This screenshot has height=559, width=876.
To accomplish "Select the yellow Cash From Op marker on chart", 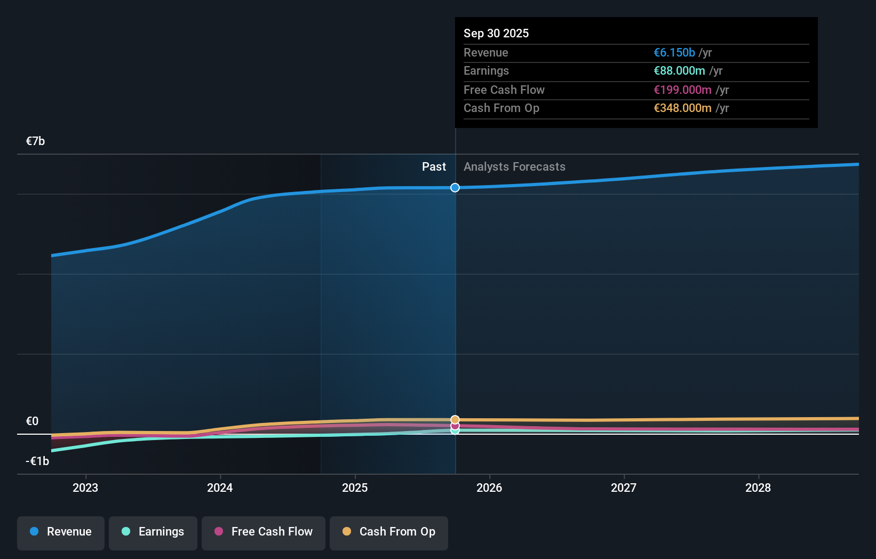I will pyautogui.click(x=455, y=418).
